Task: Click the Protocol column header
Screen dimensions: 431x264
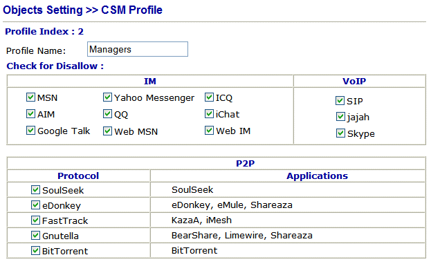Action: [78, 176]
